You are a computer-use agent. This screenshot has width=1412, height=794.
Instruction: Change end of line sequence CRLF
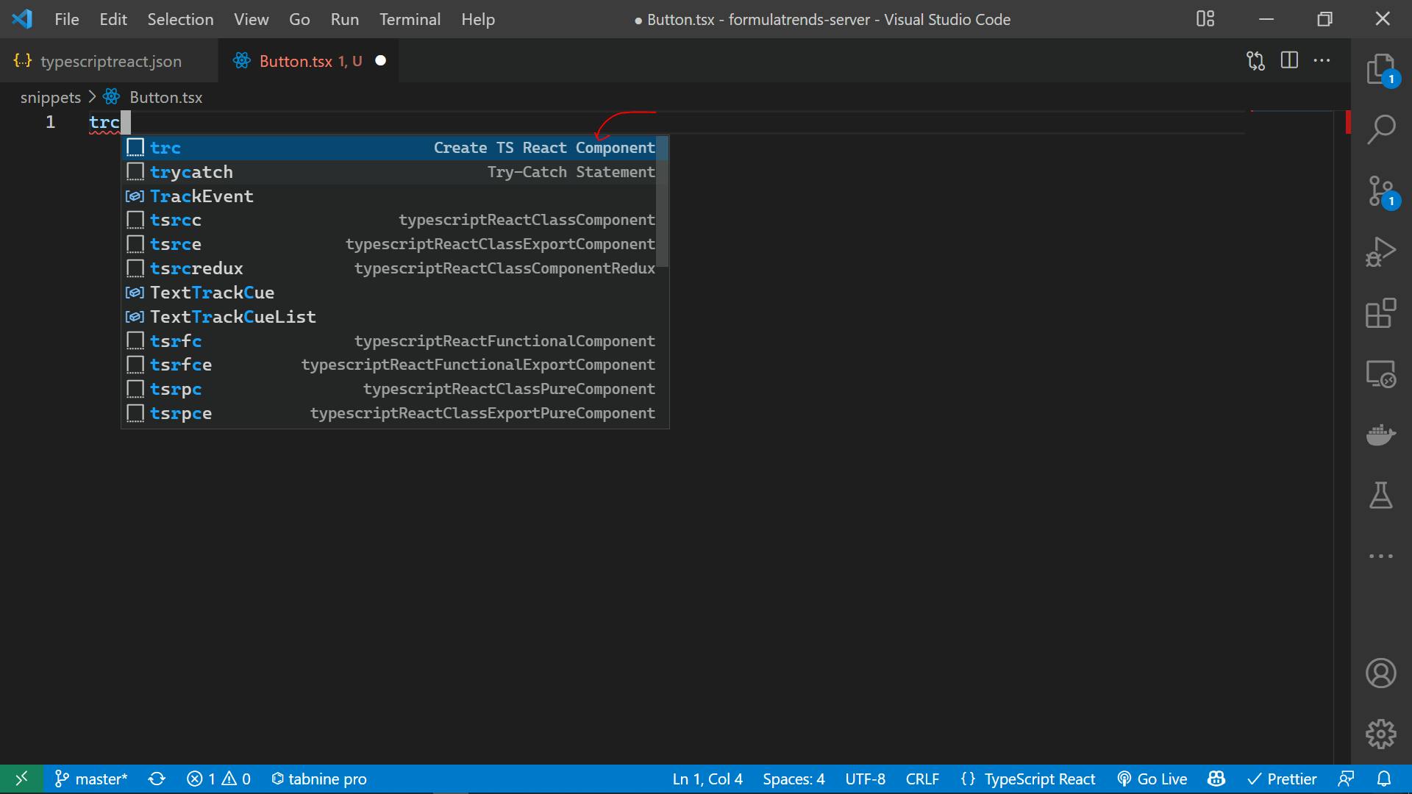[922, 779]
